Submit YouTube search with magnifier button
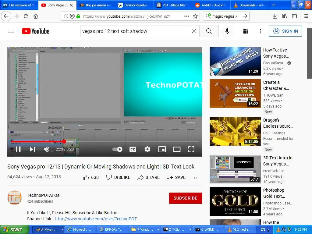312x234 pixels. pyautogui.click(x=209, y=31)
